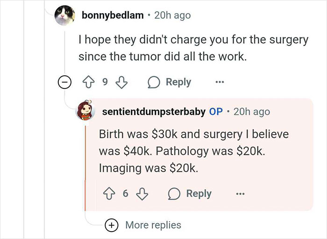Image resolution: width=327 pixels, height=239 pixels.
Task: Click the More replies text
Action: tap(153, 225)
